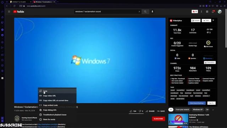The image size is (227, 128).
Task: Click the blue Show Search Rankings button
Action: click(196, 103)
